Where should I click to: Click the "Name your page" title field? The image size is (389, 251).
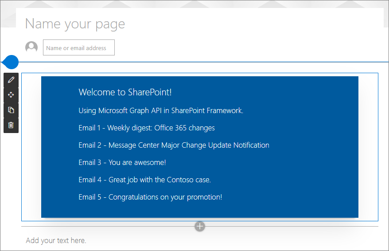click(75, 24)
